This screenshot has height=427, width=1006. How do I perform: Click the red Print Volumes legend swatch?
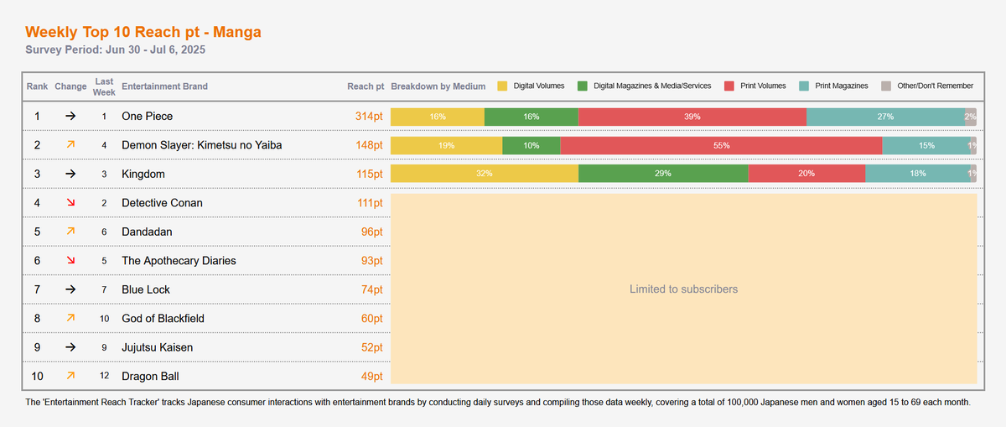(x=729, y=86)
